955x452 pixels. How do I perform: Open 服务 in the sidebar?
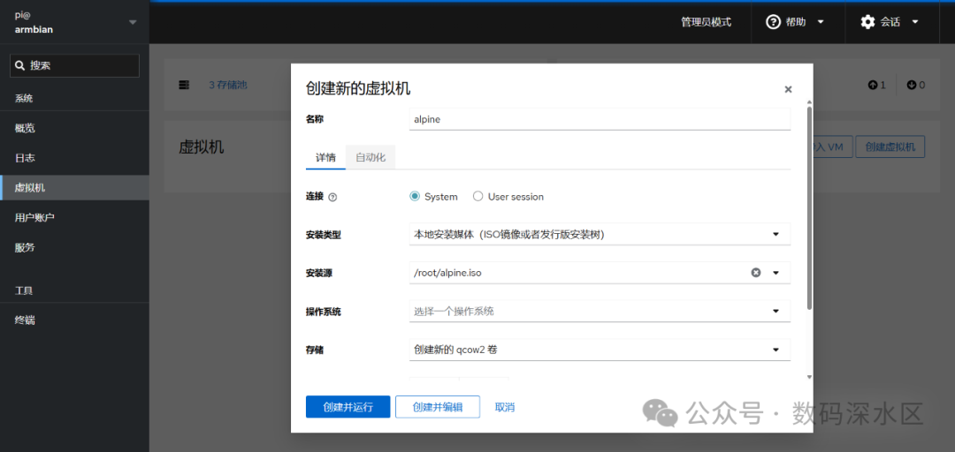[x=74, y=247]
